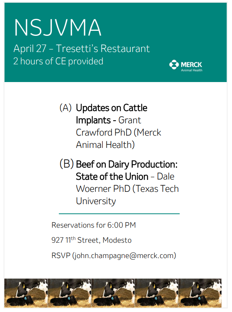Click the last cow photo on the right
The width and height of the screenshot is (232, 312).
coord(200,293)
